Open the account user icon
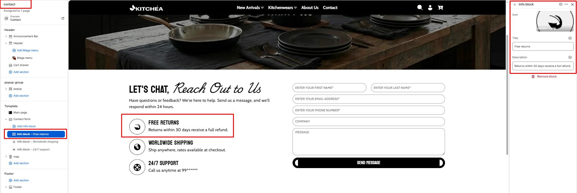The image size is (577, 193). coord(430,8)
